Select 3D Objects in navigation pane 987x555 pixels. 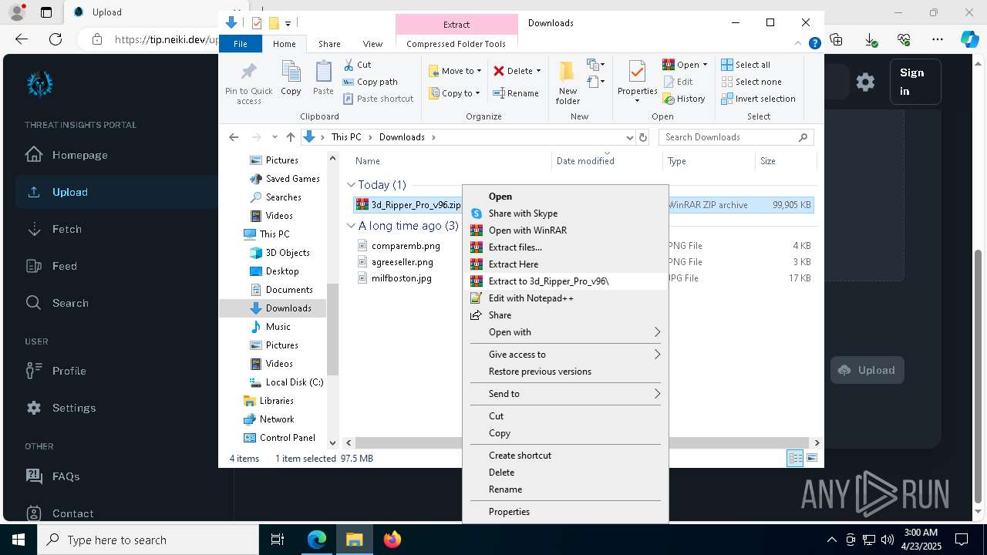tap(279, 253)
